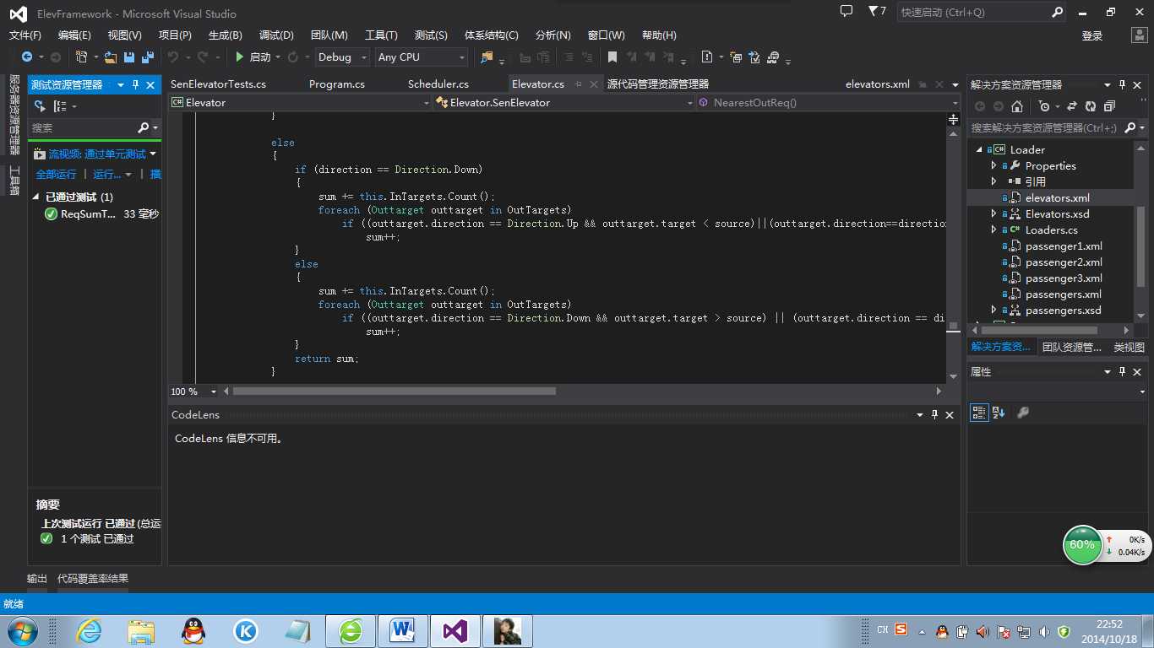
Task: Click the Collapse All icon in Solution Explorer
Action: coord(1109,106)
